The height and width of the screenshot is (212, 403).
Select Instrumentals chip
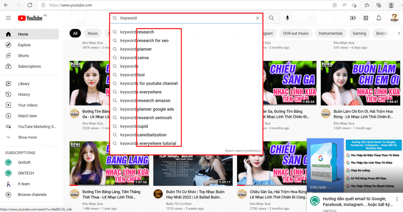coord(331,33)
